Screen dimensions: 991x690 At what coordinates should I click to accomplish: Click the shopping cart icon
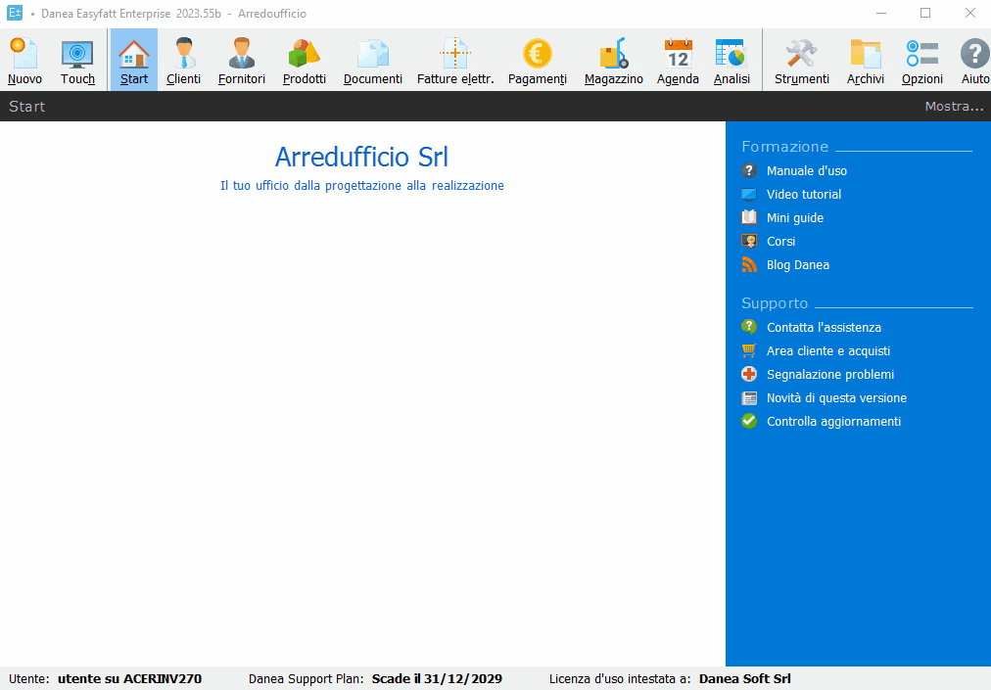pos(749,350)
